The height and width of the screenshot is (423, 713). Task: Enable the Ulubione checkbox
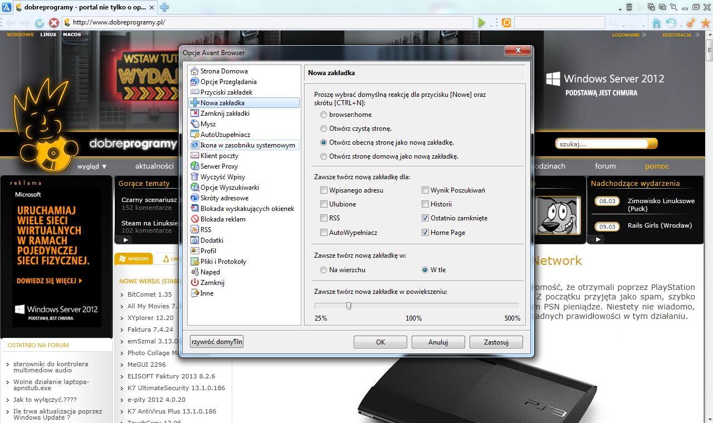(x=324, y=204)
